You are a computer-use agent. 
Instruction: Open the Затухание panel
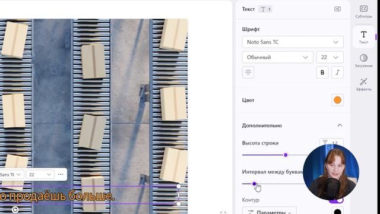363,61
